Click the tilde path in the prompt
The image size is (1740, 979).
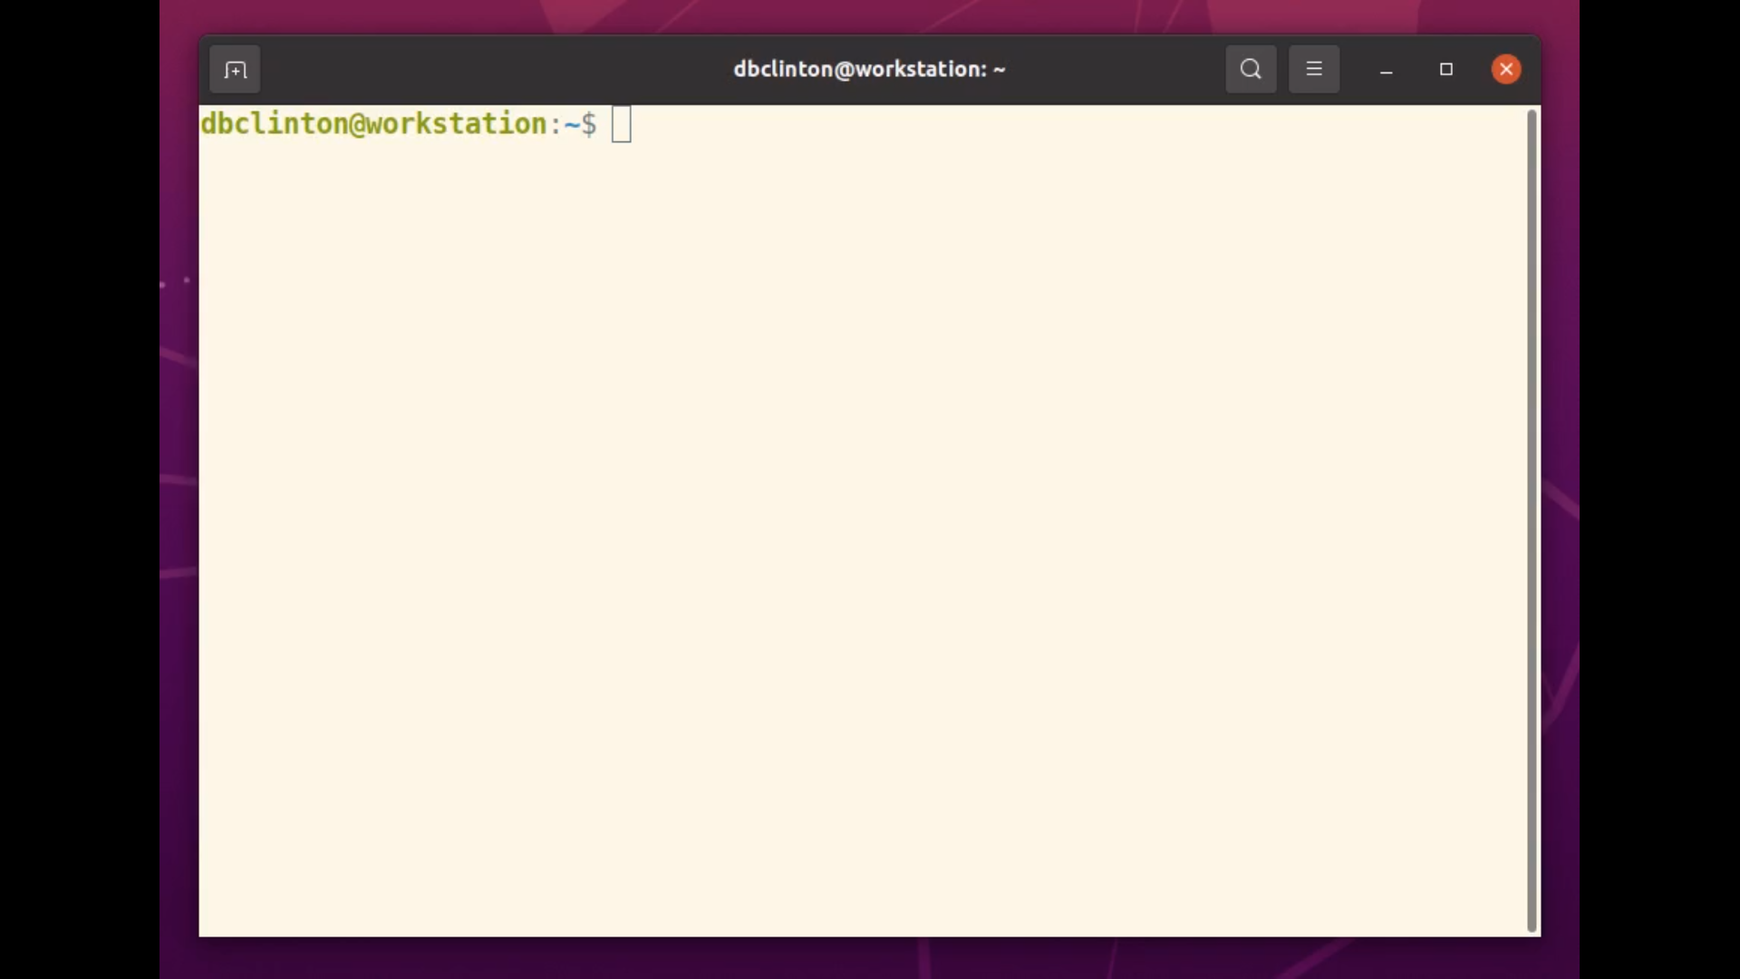(572, 124)
